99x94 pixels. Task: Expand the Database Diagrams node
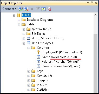19,20
